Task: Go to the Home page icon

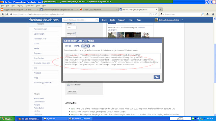Action: [x=213, y=14]
